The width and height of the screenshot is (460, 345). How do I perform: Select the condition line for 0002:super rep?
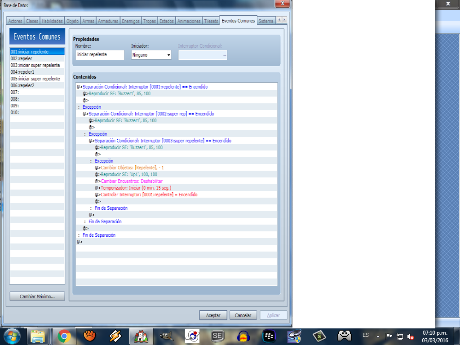pos(176,114)
